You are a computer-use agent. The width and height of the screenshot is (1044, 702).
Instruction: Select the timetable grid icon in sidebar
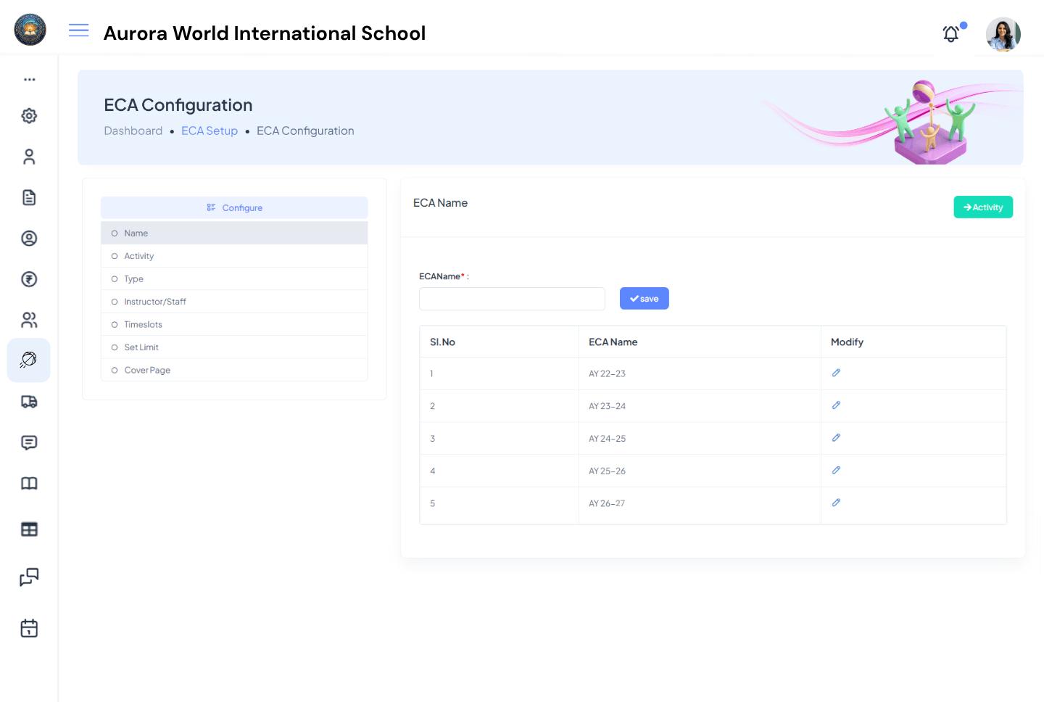coord(29,529)
